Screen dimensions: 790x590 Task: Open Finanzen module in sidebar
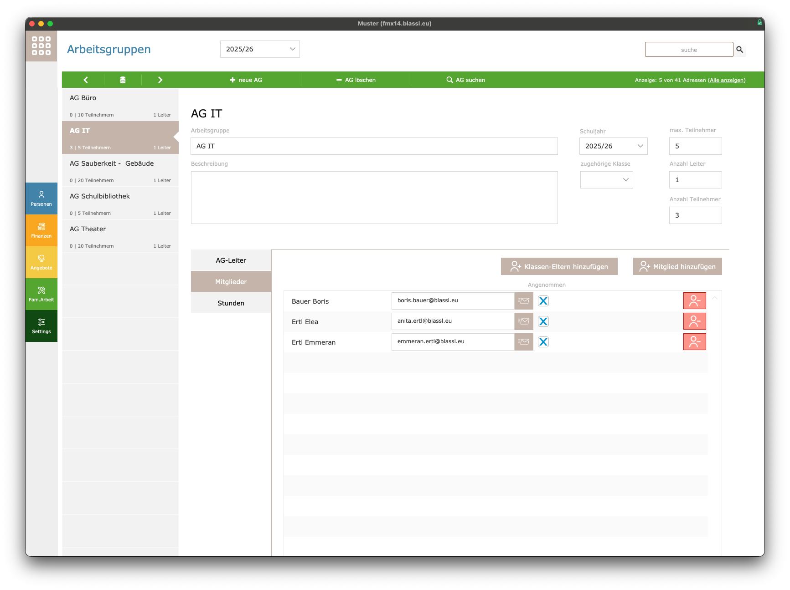coord(41,230)
